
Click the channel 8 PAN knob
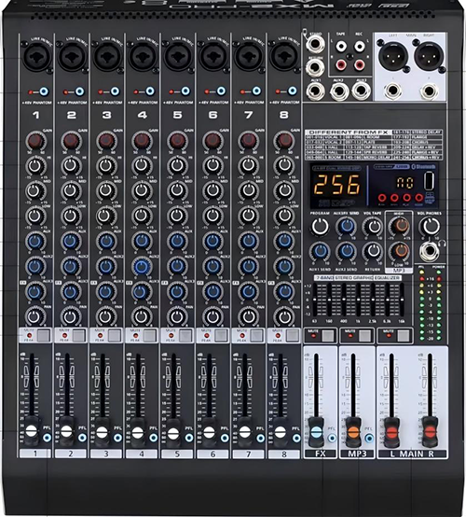(x=284, y=317)
